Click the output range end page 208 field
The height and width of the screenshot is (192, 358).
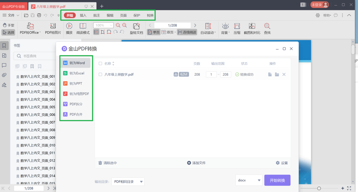226,74
